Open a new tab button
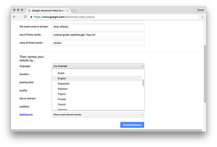Viewport: 217px width, 147px height. pyautogui.click(x=74, y=11)
